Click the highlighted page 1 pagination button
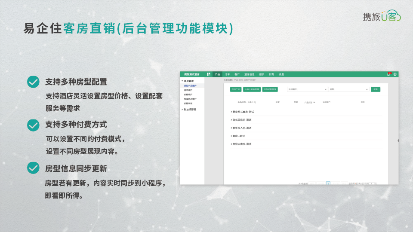This screenshot has width=413, height=232. [x=328, y=183]
